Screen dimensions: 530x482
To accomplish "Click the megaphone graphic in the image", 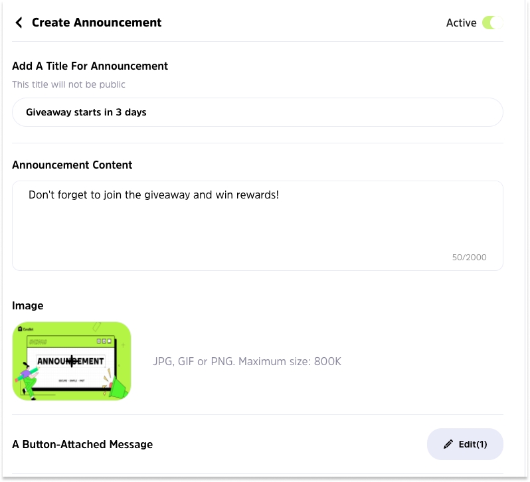I will click(117, 388).
